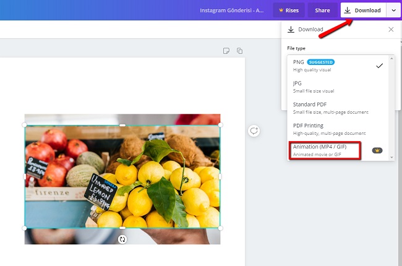Image resolution: width=402 pixels, height=266 pixels.
Task: Click the add notes icon above the page
Action: coord(226,51)
